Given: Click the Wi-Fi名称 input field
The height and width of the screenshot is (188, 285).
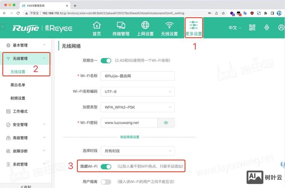Looking at the screenshot, I should click(x=138, y=76).
